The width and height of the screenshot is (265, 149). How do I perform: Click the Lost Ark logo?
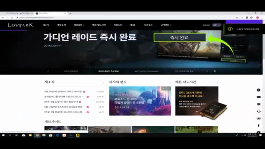pyautogui.click(x=20, y=25)
